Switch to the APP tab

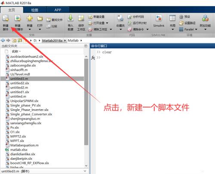click(58, 10)
